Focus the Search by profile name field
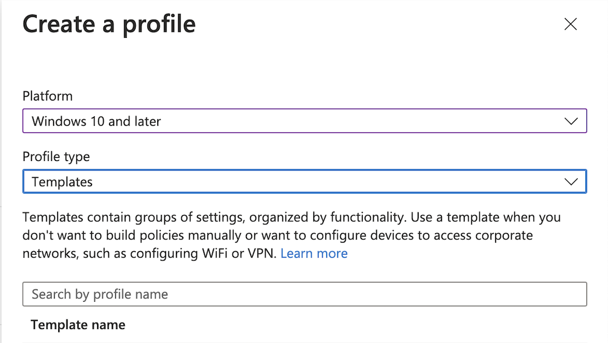This screenshot has height=343, width=608. coord(233,294)
